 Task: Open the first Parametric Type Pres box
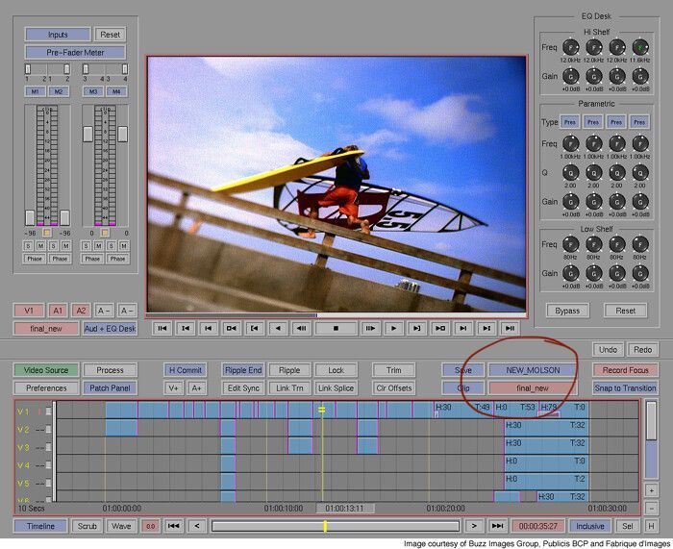[x=570, y=122]
